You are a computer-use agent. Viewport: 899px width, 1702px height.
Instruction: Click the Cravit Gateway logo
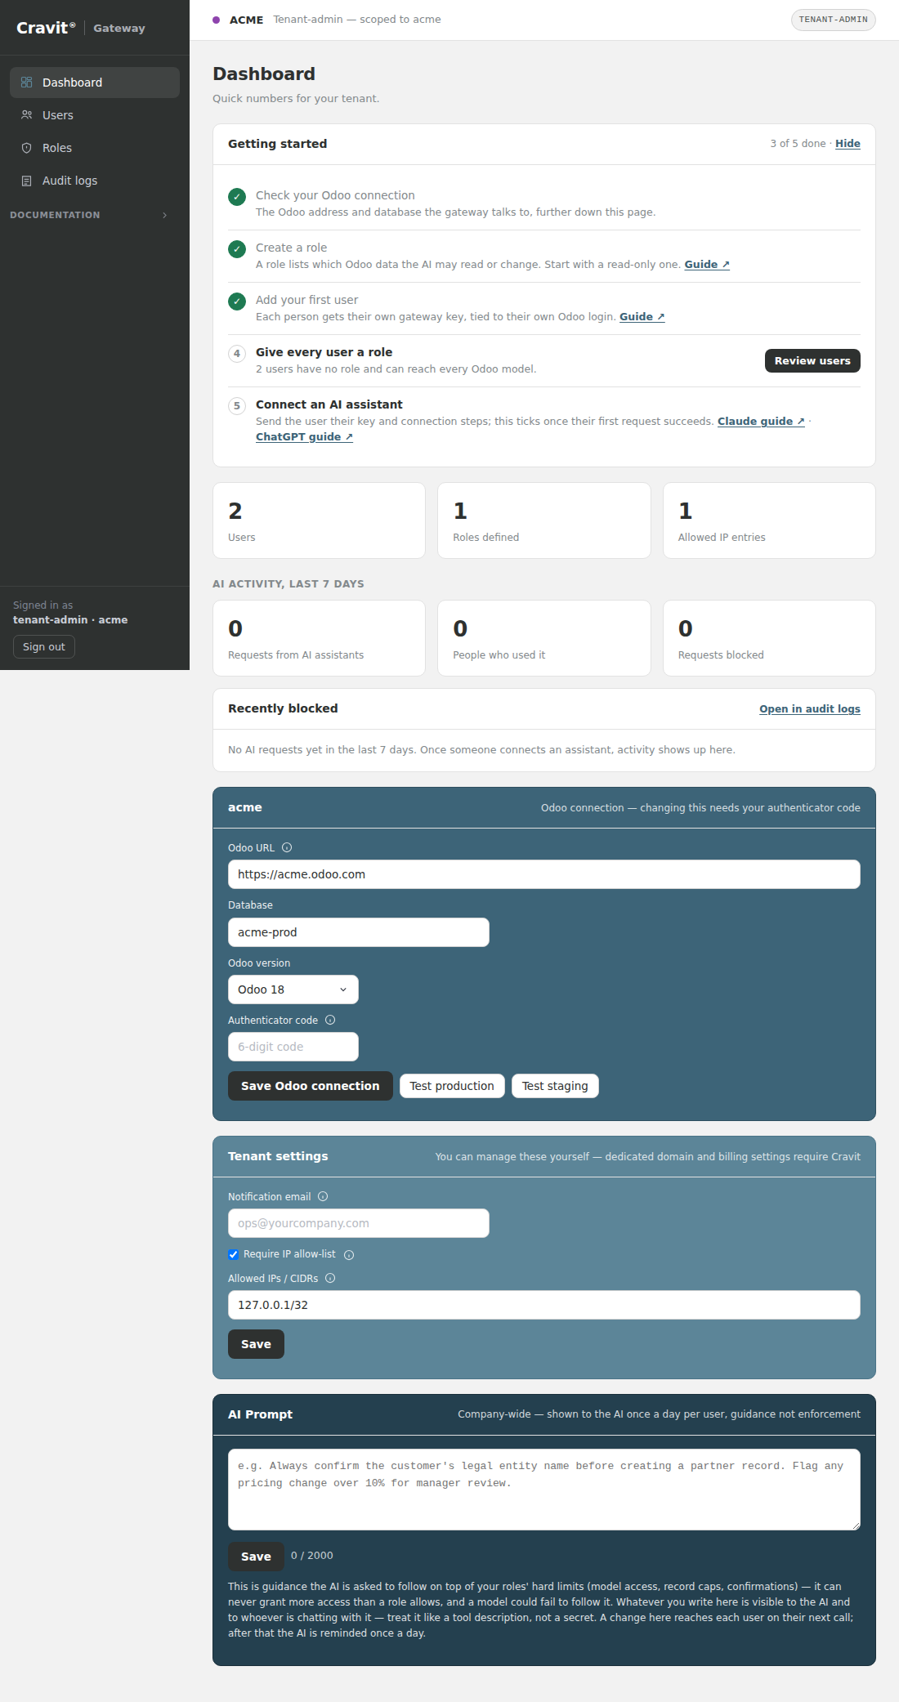click(81, 28)
